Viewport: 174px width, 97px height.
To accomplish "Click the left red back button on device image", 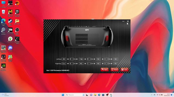I will pyautogui.click(x=67, y=38).
